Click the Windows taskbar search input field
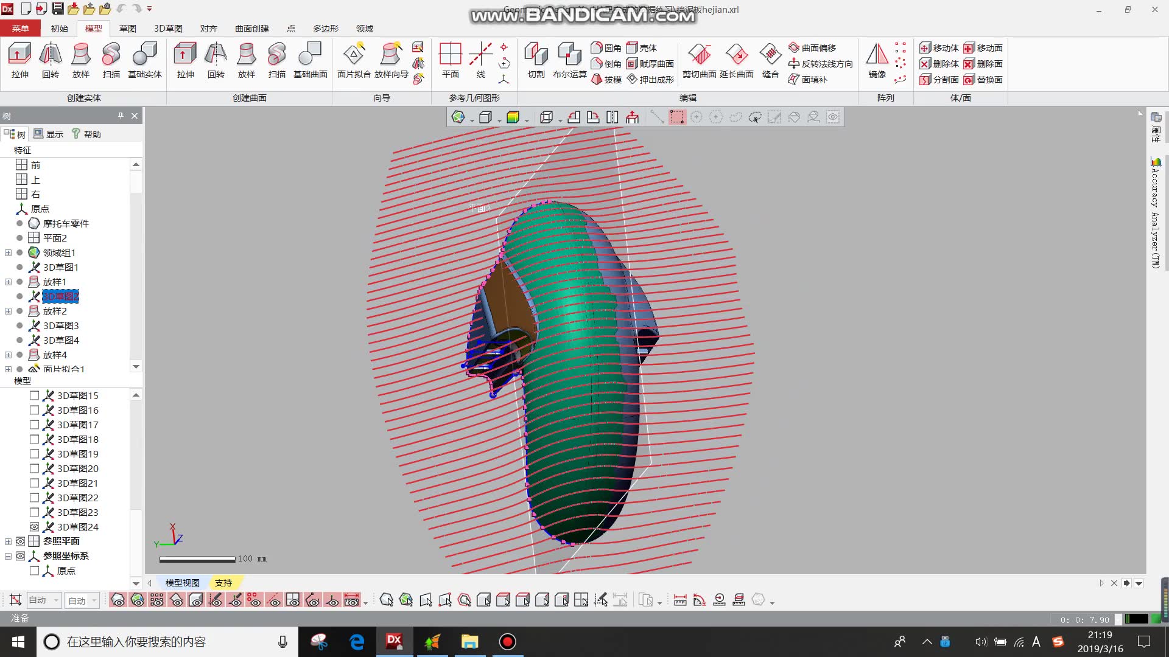1169x657 pixels. click(x=164, y=641)
